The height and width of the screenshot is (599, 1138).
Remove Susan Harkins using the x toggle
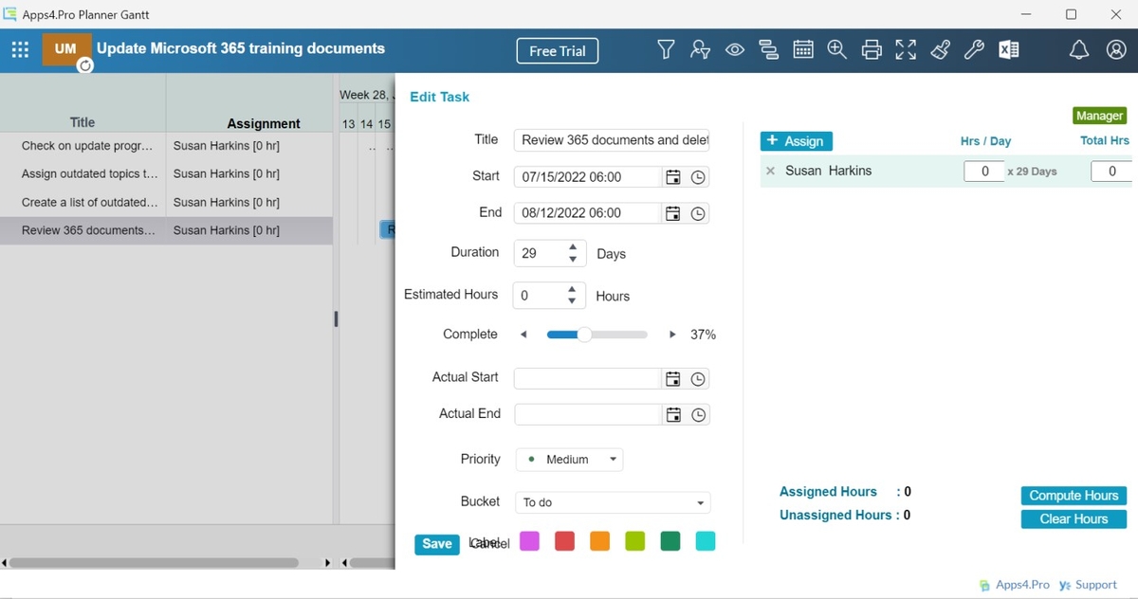click(769, 171)
